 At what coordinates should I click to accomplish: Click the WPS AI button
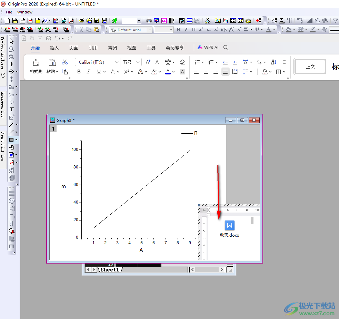point(208,48)
